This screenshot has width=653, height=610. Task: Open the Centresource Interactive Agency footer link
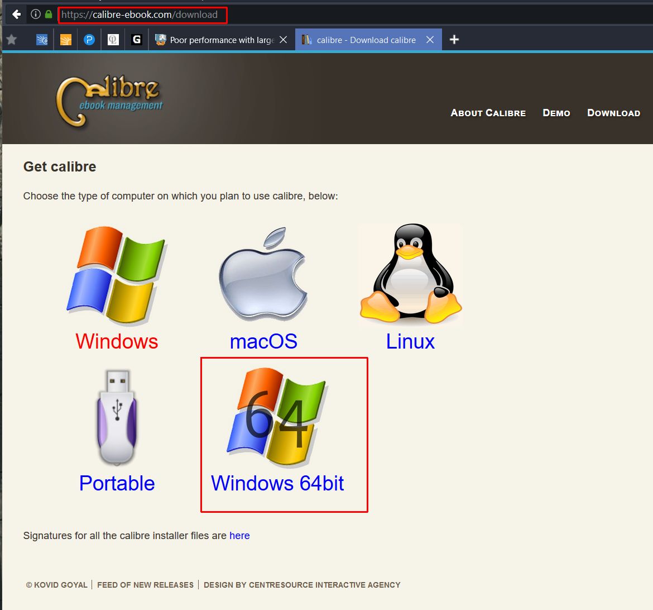[324, 585]
